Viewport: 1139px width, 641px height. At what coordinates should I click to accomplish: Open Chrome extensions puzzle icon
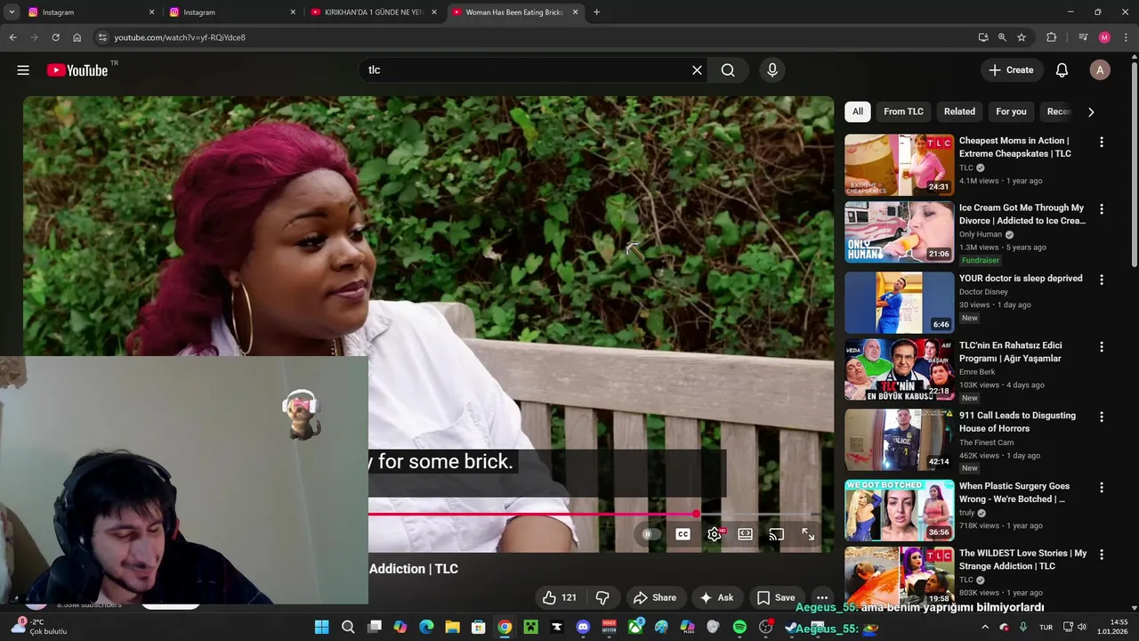pyautogui.click(x=1051, y=37)
